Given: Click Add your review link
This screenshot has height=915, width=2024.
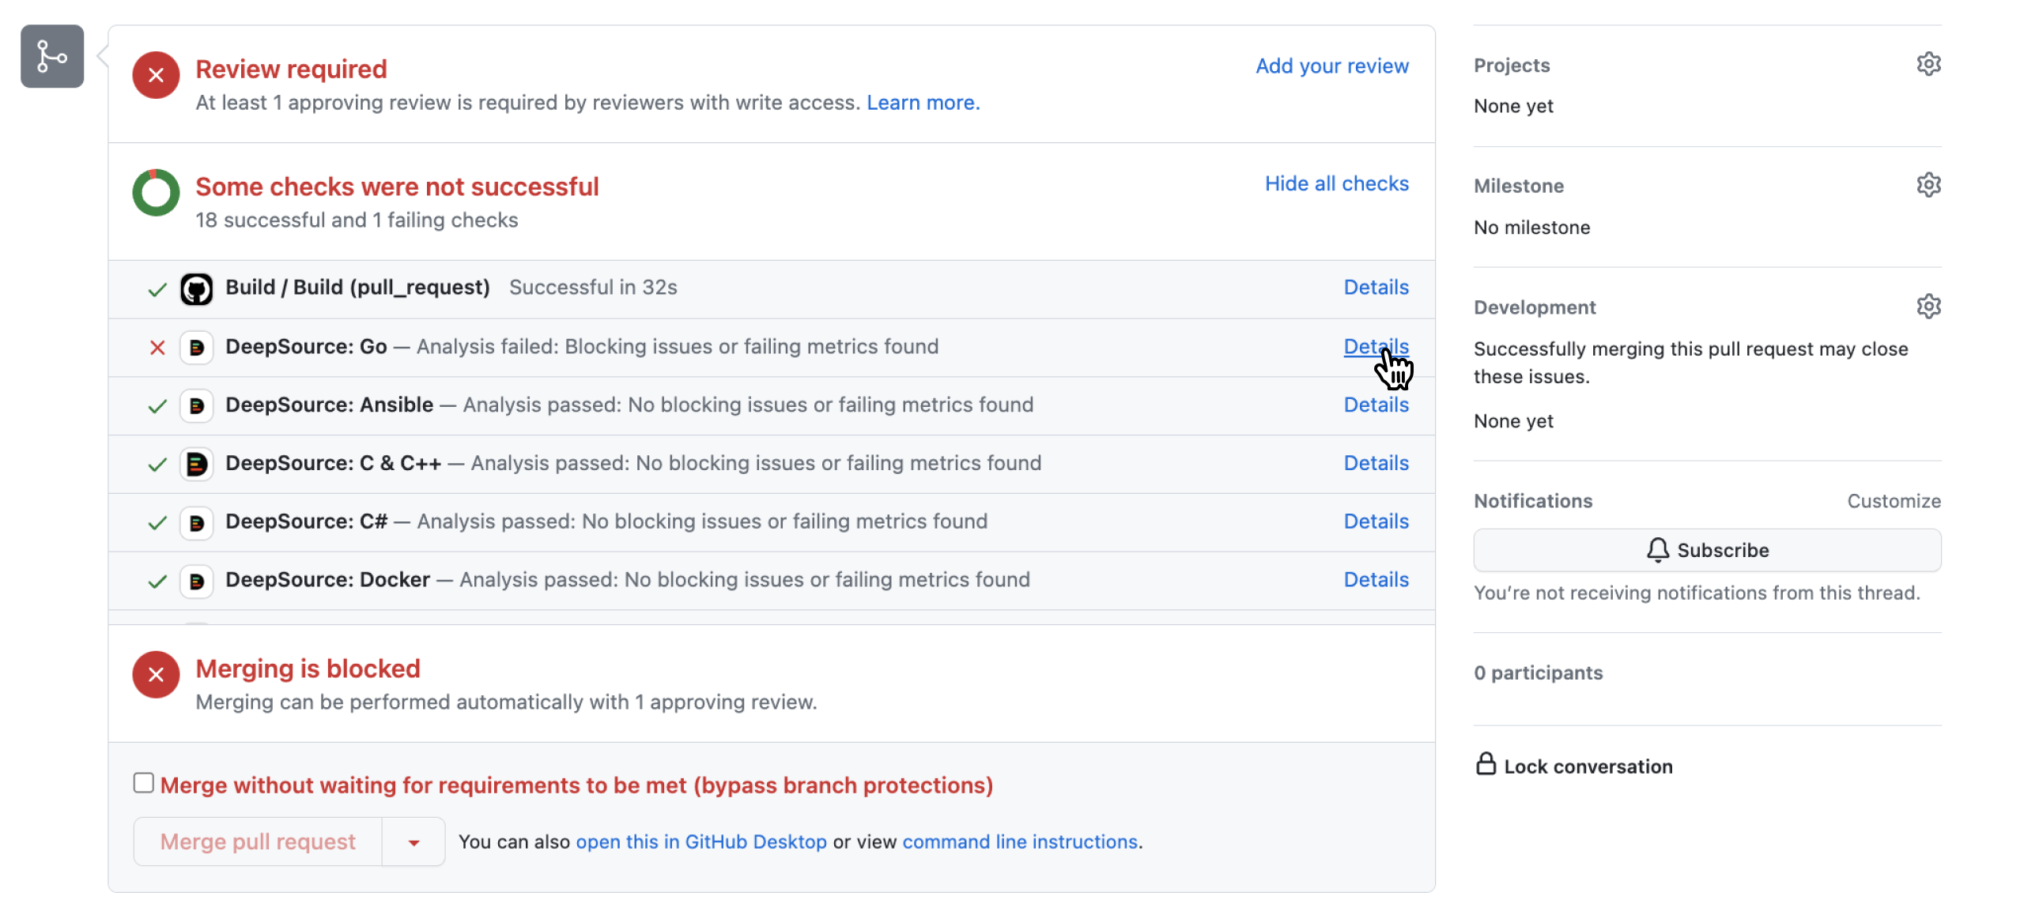Looking at the screenshot, I should point(1331,66).
